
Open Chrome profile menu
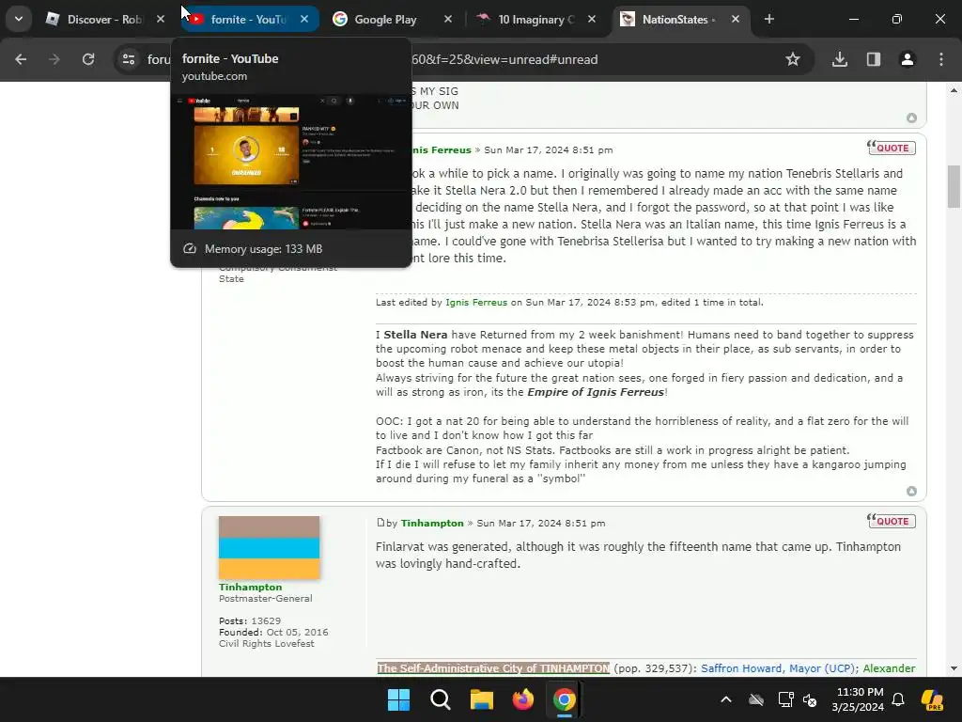908,59
